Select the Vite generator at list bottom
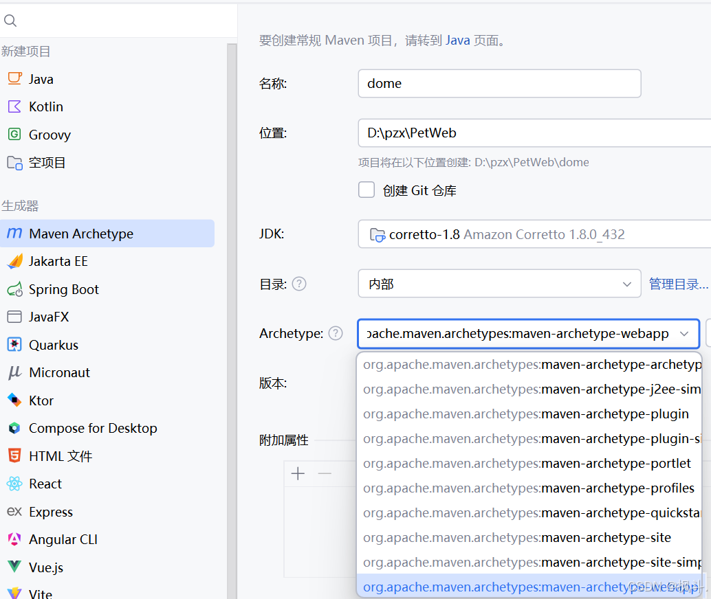Screen dimensions: 711x599 coord(41,593)
